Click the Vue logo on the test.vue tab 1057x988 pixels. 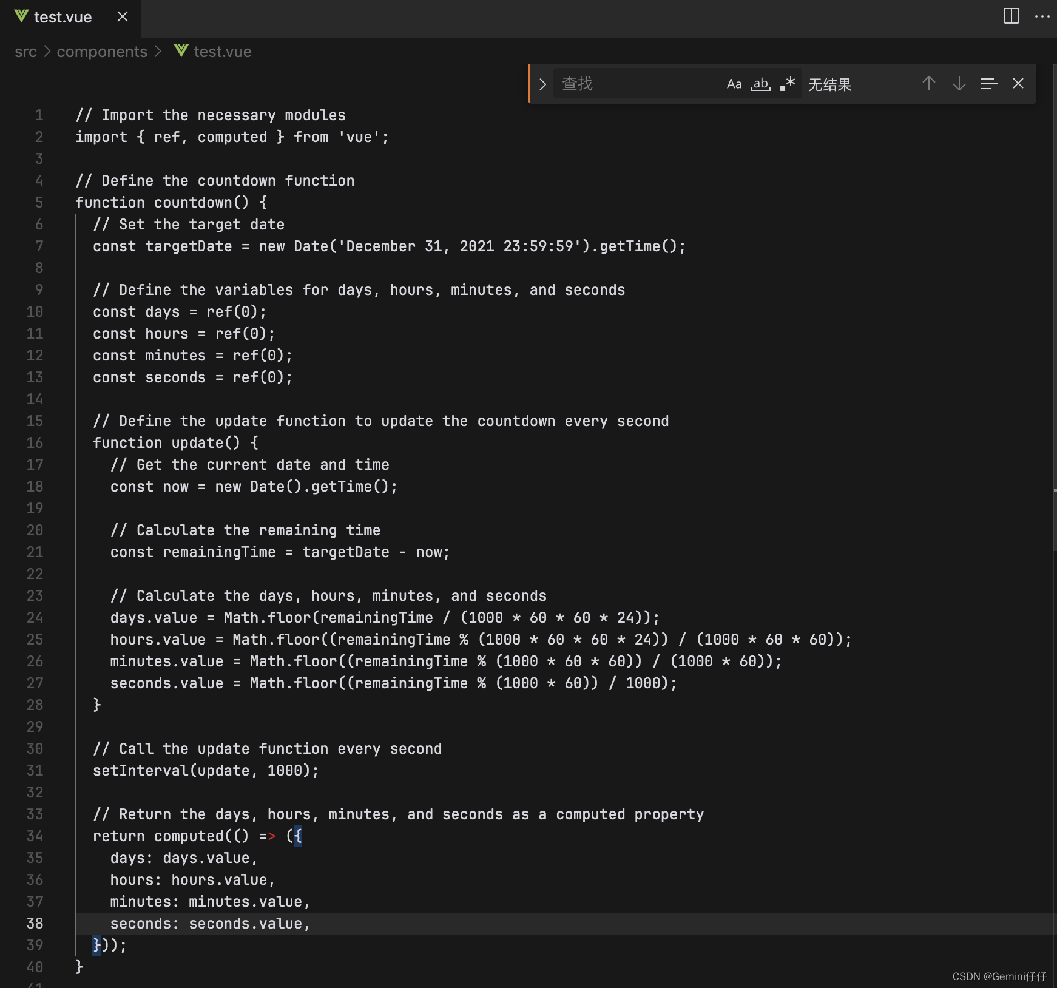click(x=21, y=16)
